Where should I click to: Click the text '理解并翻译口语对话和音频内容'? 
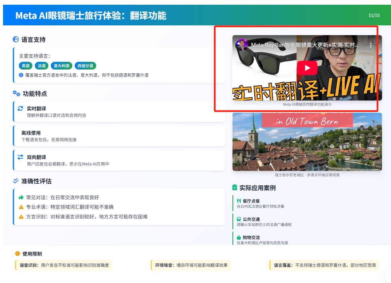point(57,115)
